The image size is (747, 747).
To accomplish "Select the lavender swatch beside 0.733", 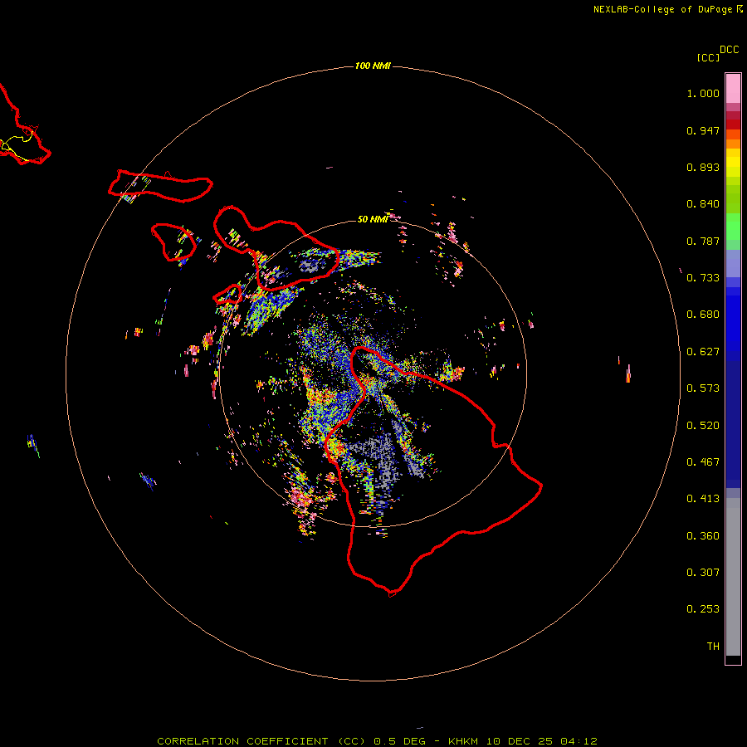I will tap(733, 266).
